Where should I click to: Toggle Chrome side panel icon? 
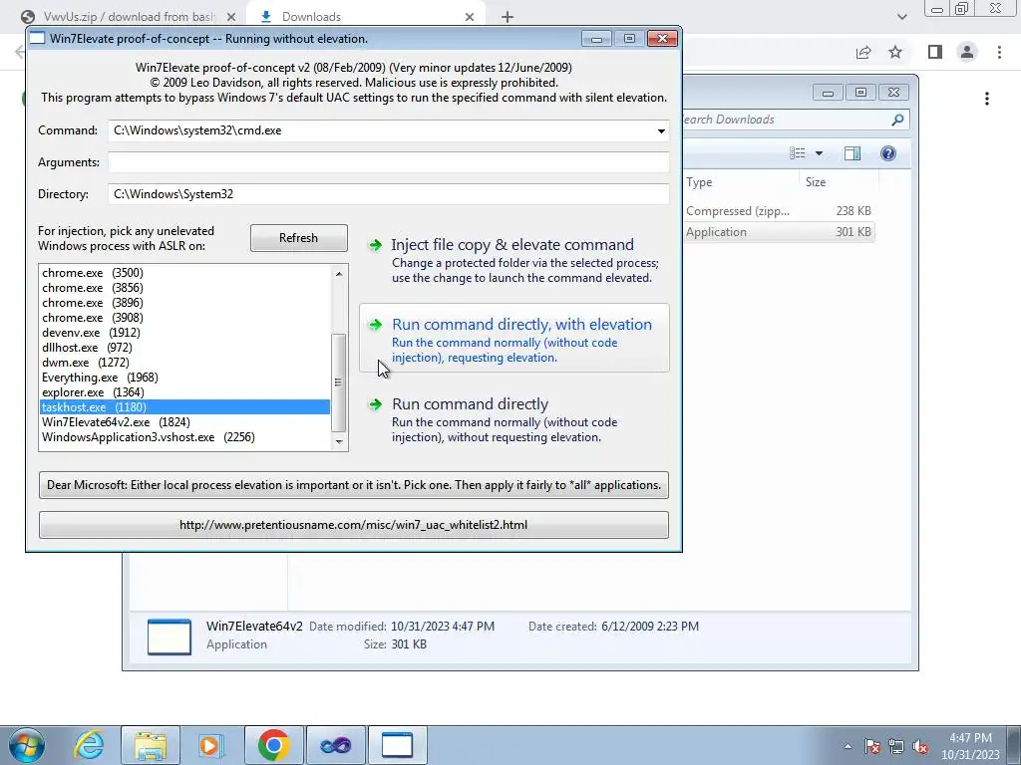click(x=935, y=52)
